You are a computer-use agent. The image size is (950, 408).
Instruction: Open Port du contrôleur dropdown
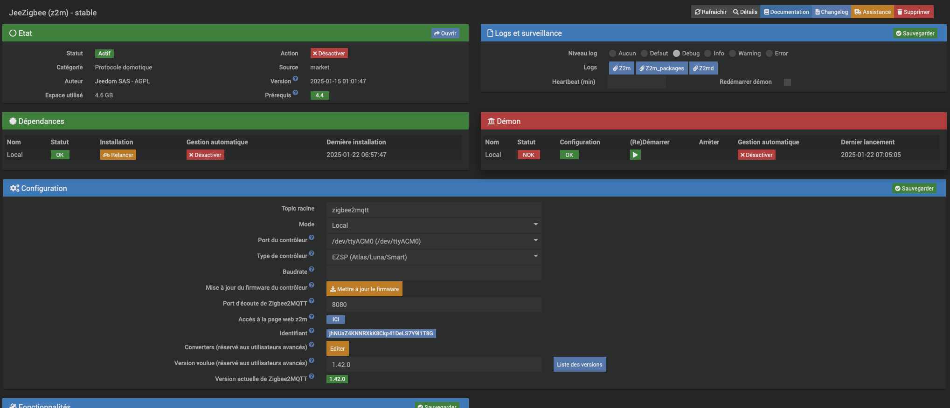434,241
